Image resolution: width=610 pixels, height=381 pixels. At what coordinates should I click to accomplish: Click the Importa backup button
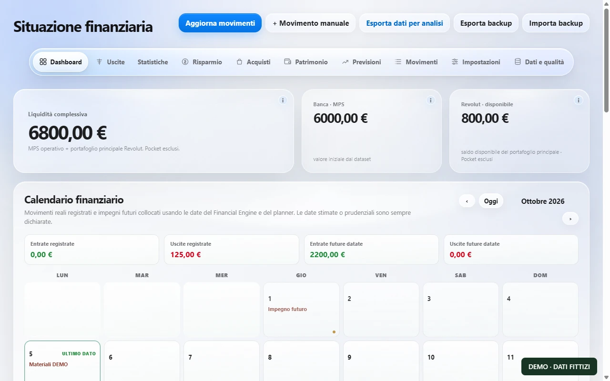pyautogui.click(x=556, y=23)
